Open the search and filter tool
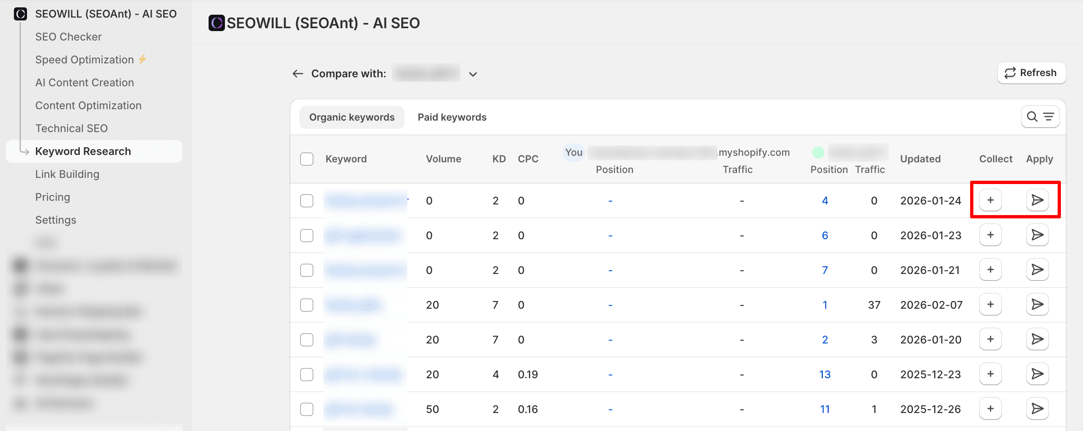Image resolution: width=1083 pixels, height=431 pixels. (1040, 117)
